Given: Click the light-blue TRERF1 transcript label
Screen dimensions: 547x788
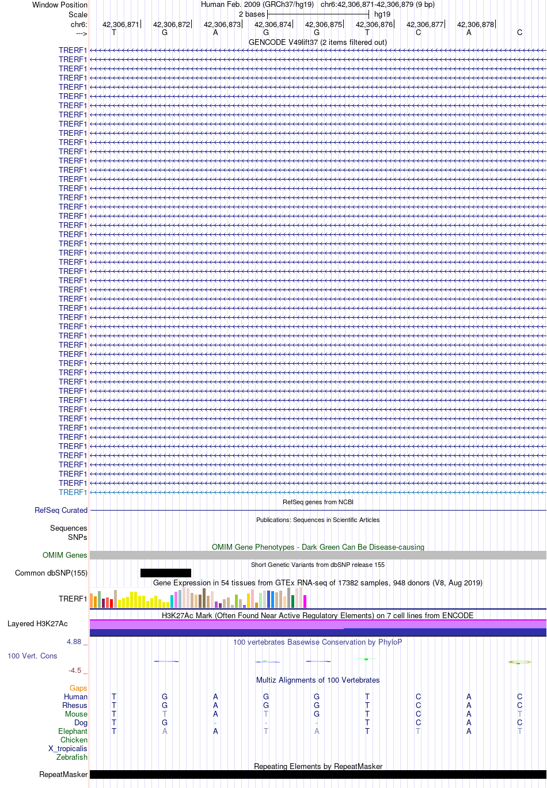Looking at the screenshot, I should pyautogui.click(x=73, y=492).
